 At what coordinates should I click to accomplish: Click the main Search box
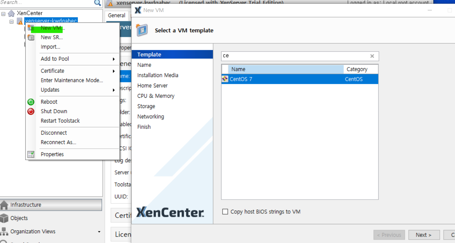point(47,2)
